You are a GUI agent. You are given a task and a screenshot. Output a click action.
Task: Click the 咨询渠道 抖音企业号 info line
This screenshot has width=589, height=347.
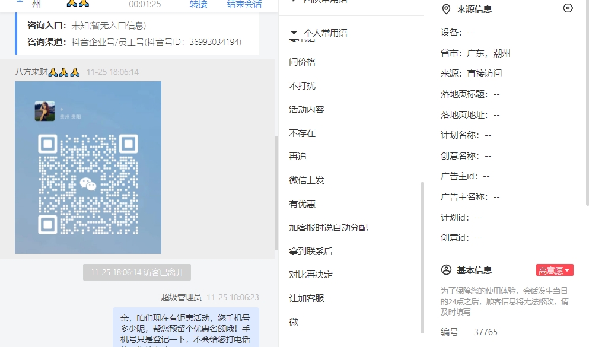pyautogui.click(x=134, y=42)
